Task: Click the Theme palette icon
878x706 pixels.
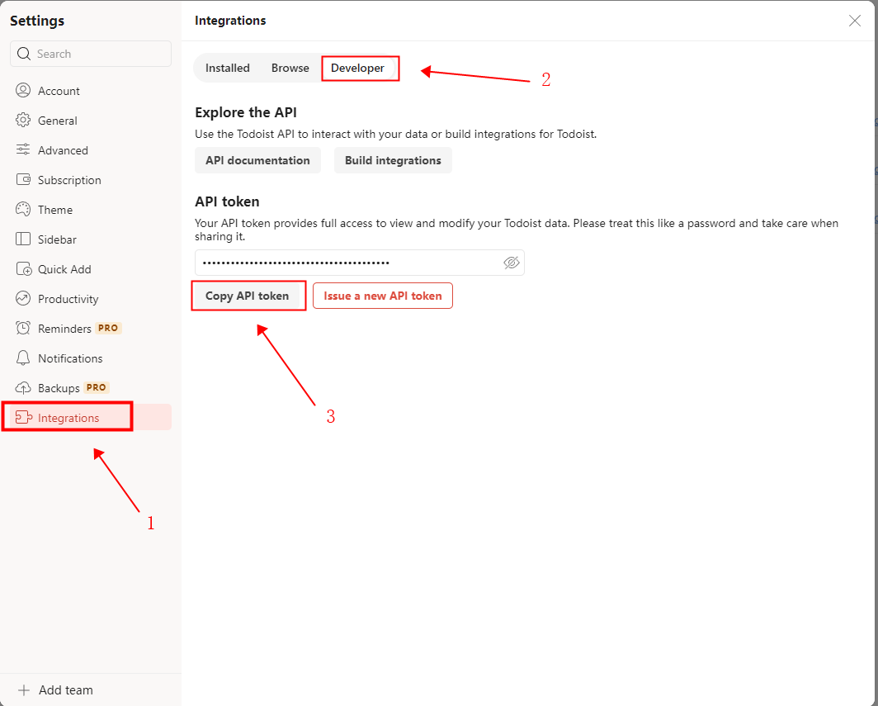Action: (x=23, y=210)
